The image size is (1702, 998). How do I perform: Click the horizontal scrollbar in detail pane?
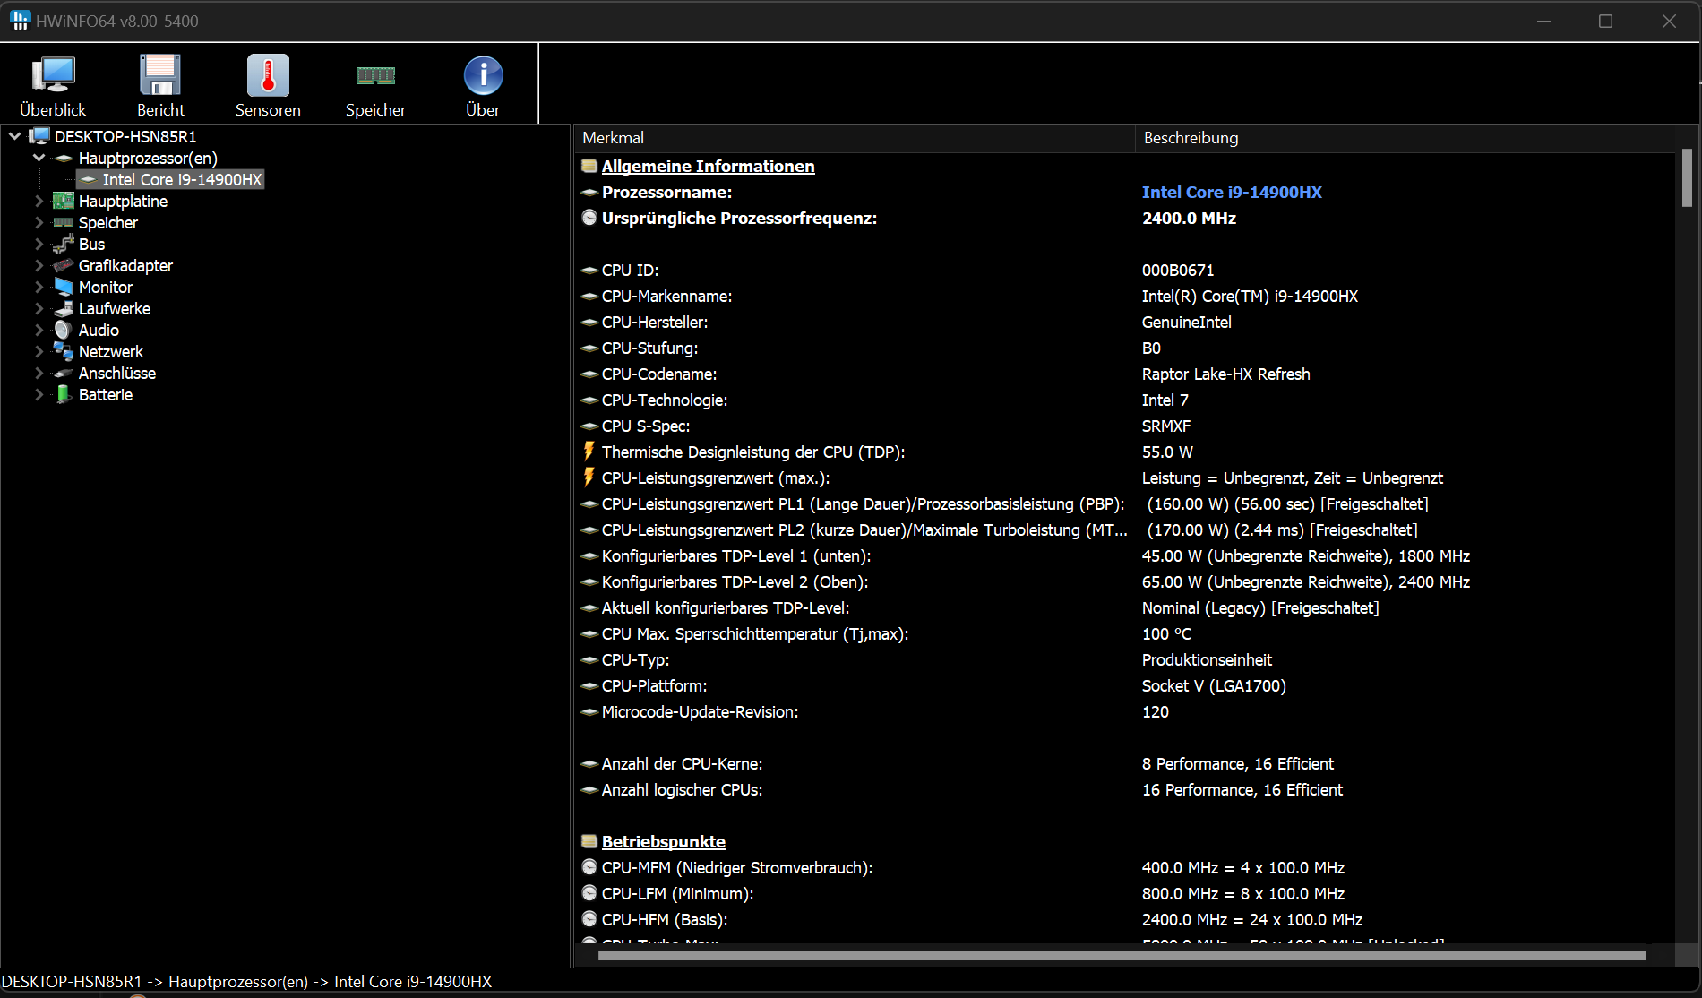point(1122,955)
